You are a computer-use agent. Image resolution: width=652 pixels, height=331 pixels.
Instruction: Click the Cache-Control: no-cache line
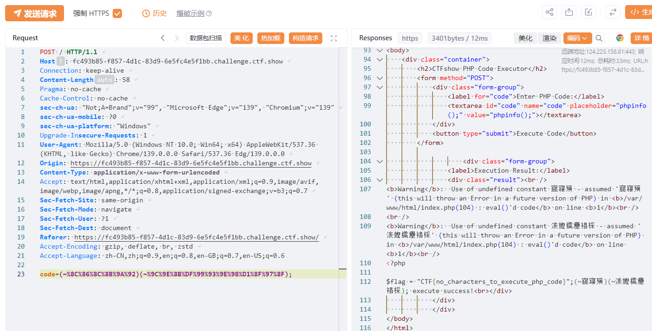tap(84, 98)
